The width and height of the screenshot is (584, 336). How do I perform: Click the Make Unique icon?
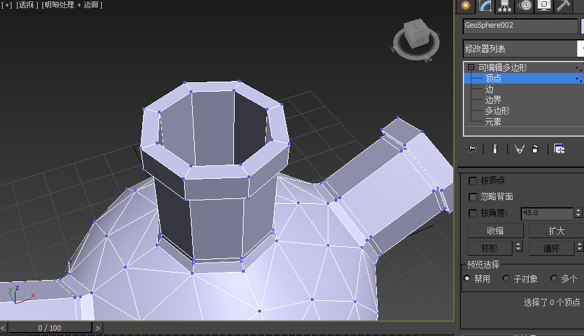[519, 149]
